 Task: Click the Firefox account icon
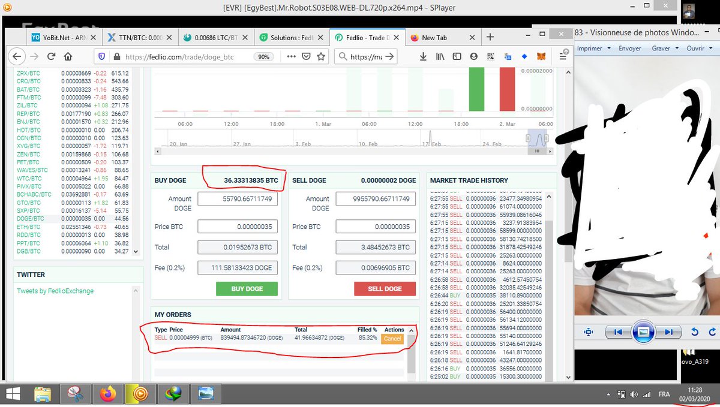click(x=473, y=56)
